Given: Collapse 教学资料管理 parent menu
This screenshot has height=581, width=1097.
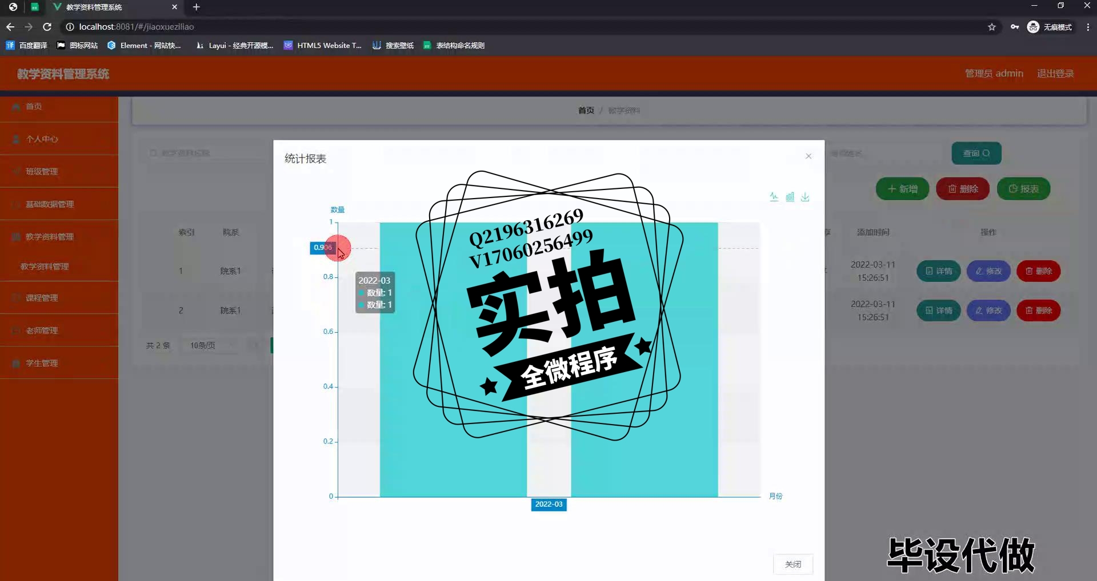Looking at the screenshot, I should pyautogui.click(x=59, y=237).
